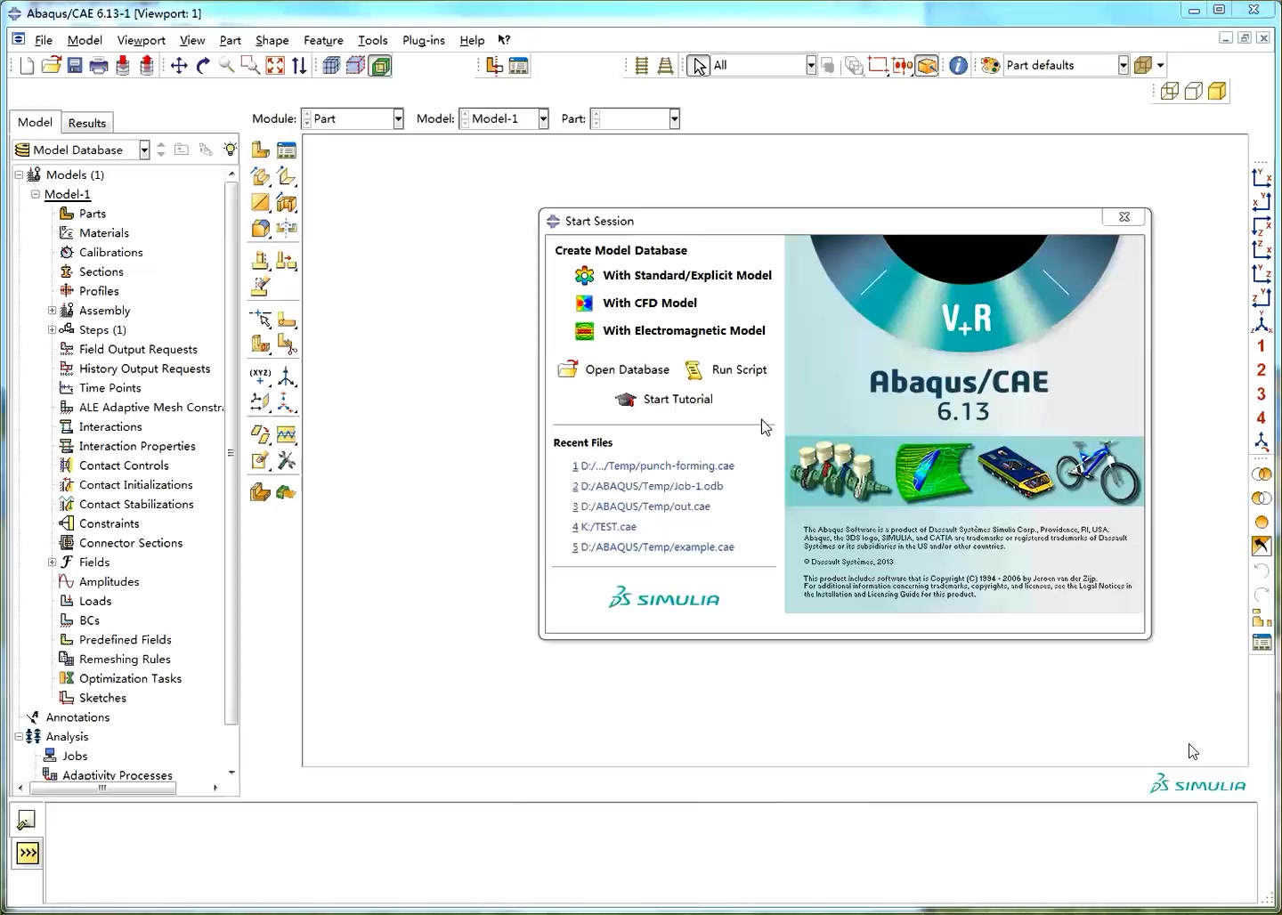Screen dimensions: 1282x915
Task: Click the model tree vertical scrollbar
Action: [231, 452]
